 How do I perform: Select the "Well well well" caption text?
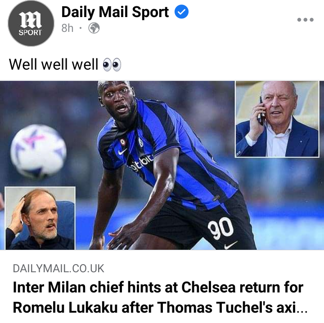click(53, 64)
